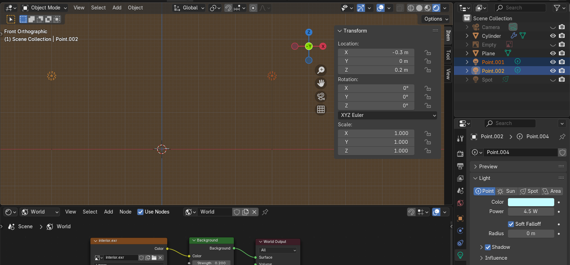The image size is (570, 265).
Task: Set light type to Sun
Action: (x=507, y=191)
